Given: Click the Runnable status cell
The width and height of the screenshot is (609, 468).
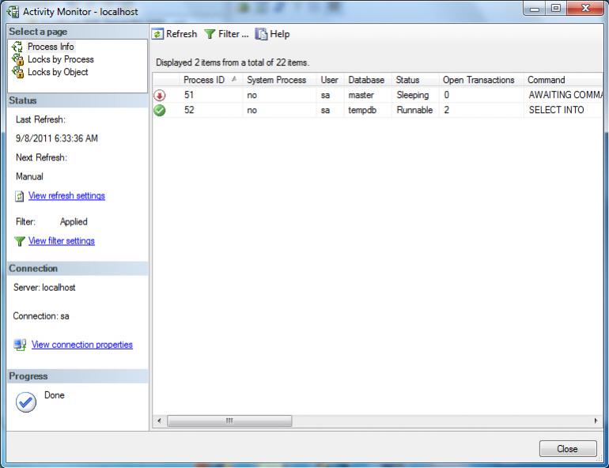Looking at the screenshot, I should (x=414, y=110).
